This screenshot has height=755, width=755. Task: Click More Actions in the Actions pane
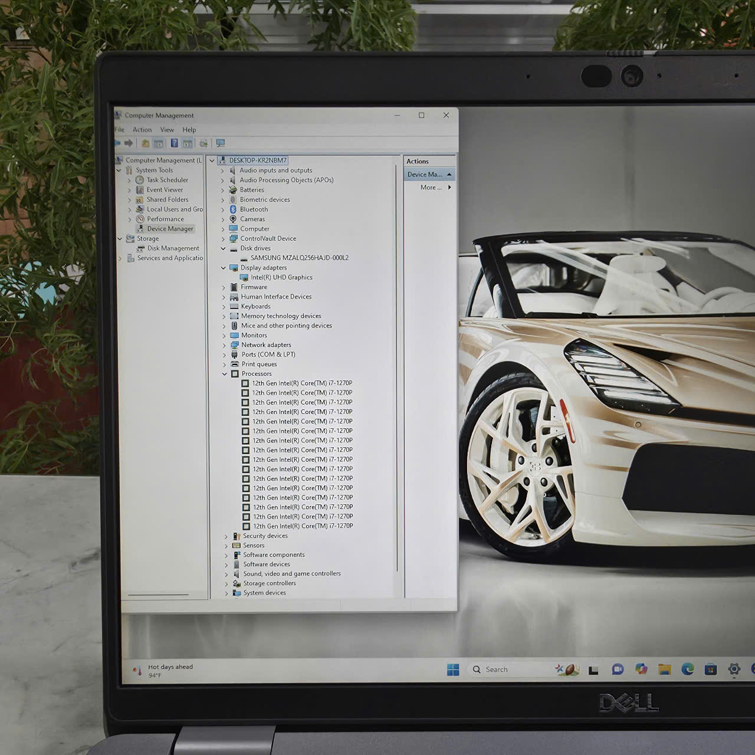point(431,188)
